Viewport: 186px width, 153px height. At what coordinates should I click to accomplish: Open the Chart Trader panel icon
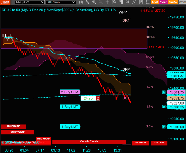[x=121, y=2]
